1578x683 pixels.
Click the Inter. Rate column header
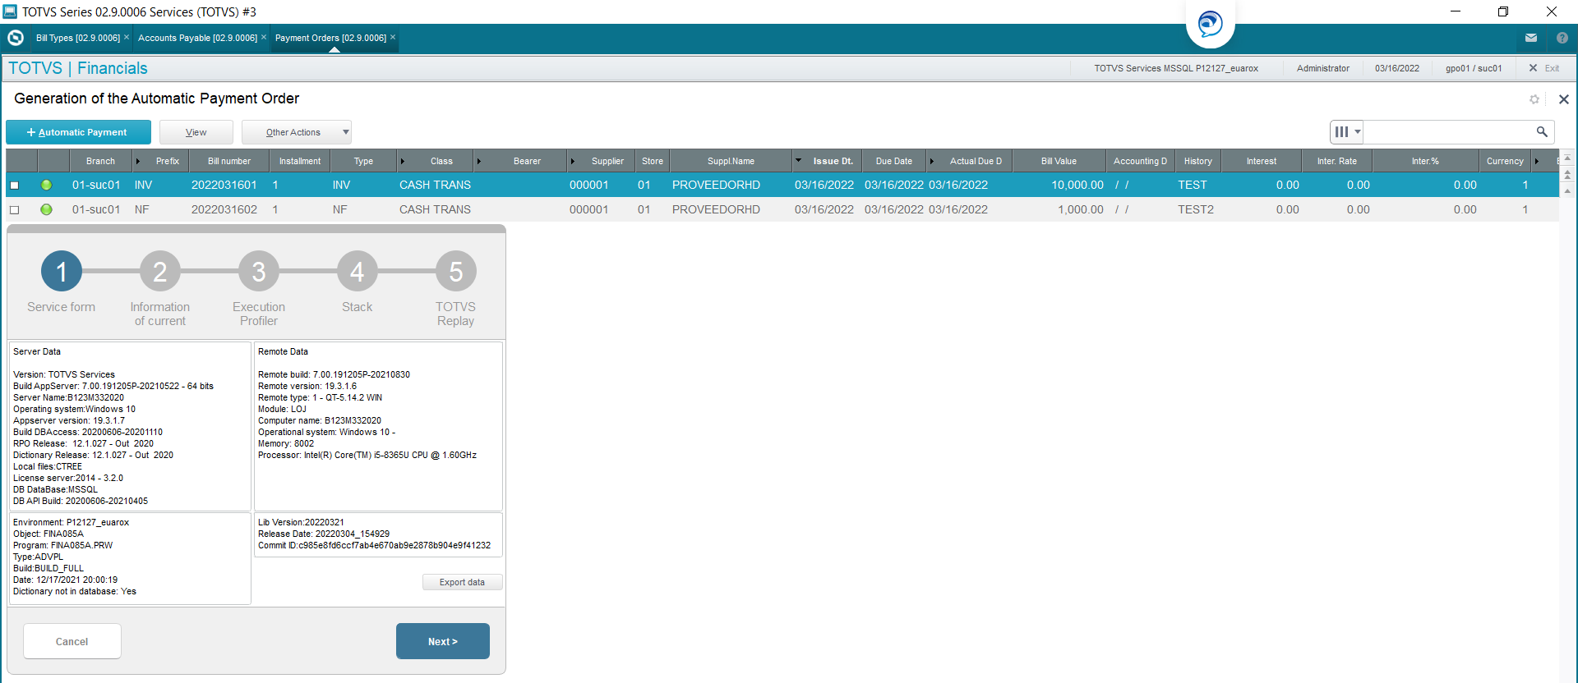[1337, 161]
